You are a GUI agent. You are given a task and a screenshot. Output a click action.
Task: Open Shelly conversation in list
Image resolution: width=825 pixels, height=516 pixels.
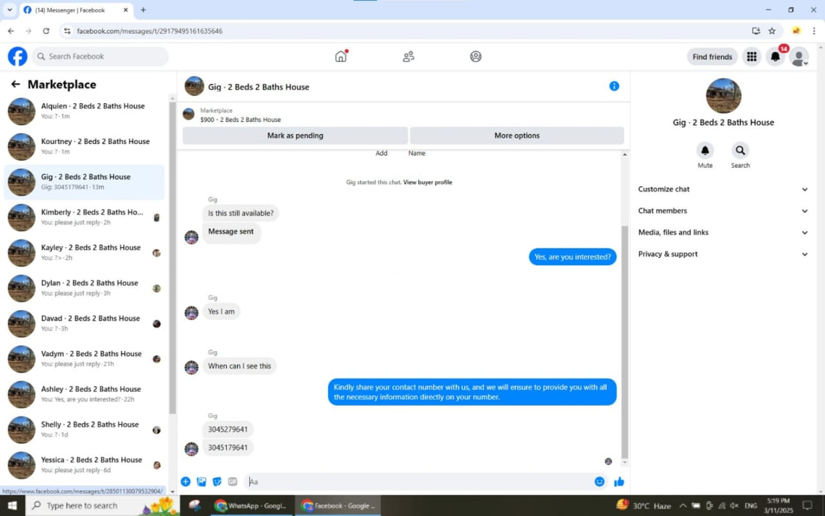pyautogui.click(x=84, y=430)
